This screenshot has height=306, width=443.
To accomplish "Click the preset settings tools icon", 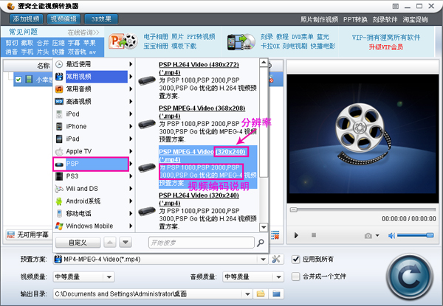I will coord(276,260).
